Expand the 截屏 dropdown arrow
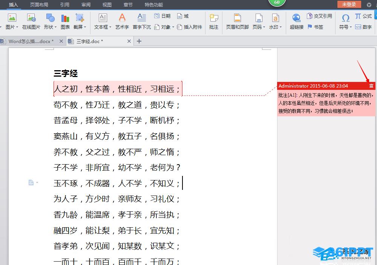Image resolution: width=377 pixels, height=265 pixels. point(85,27)
